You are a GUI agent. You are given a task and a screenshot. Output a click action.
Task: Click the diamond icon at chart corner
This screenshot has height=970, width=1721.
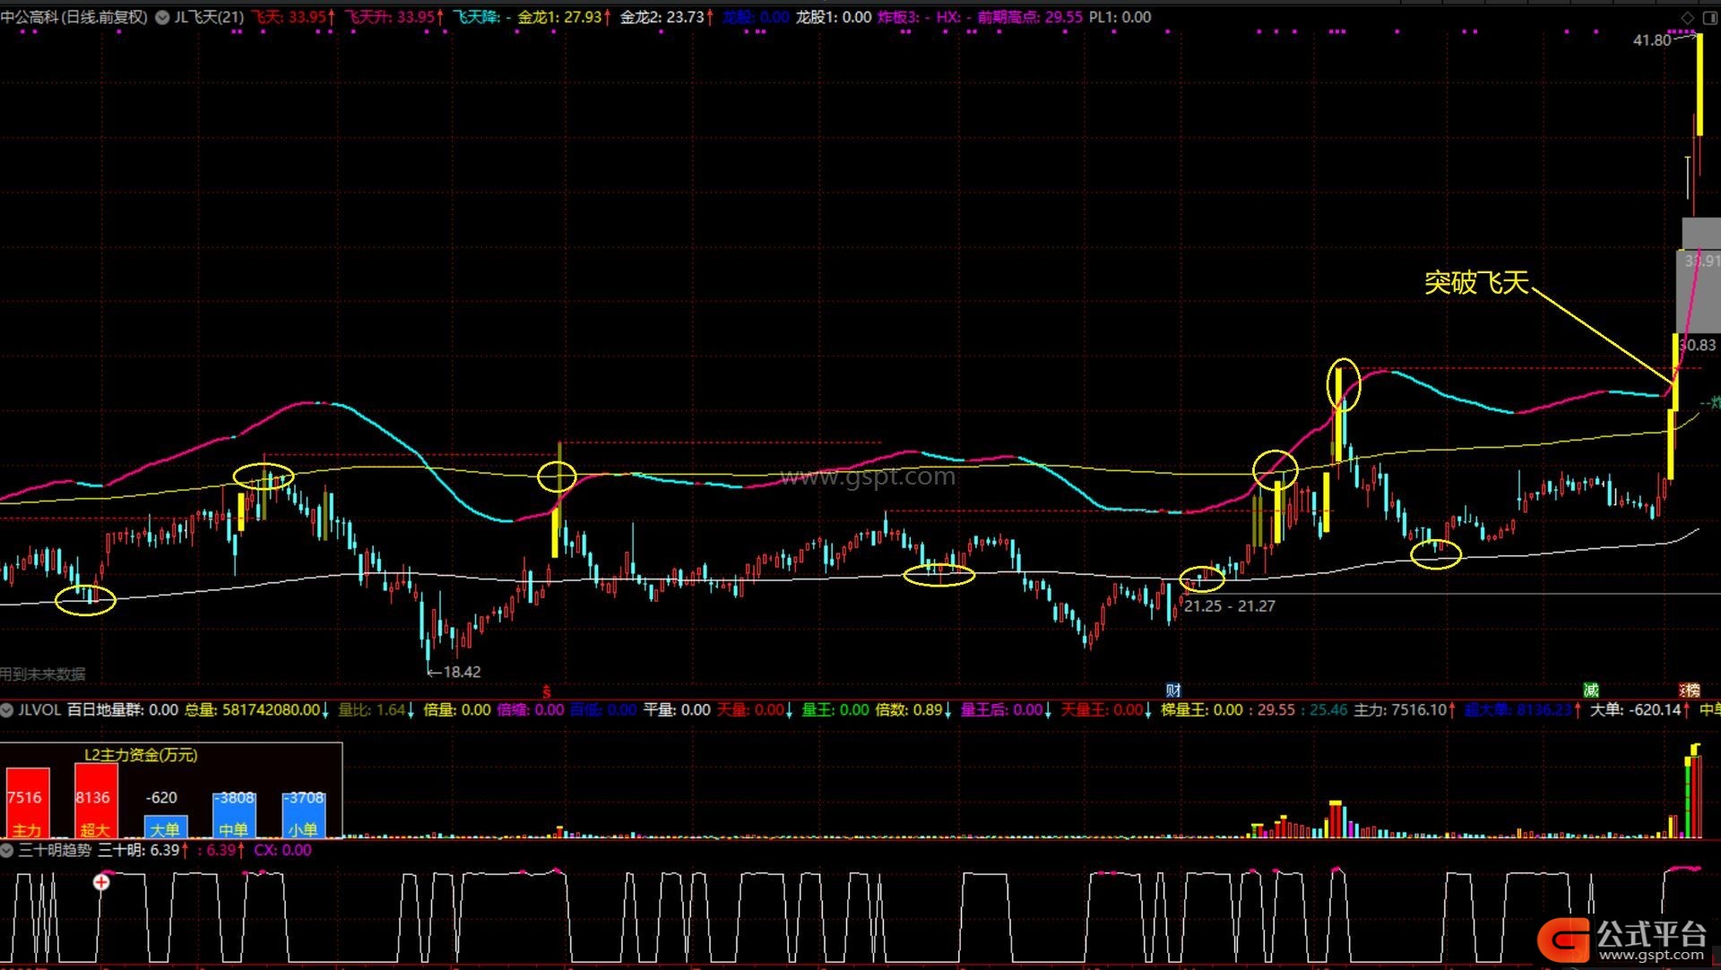tap(1687, 17)
